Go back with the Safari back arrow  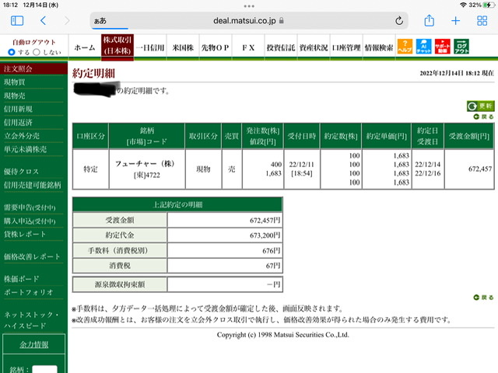(x=44, y=21)
